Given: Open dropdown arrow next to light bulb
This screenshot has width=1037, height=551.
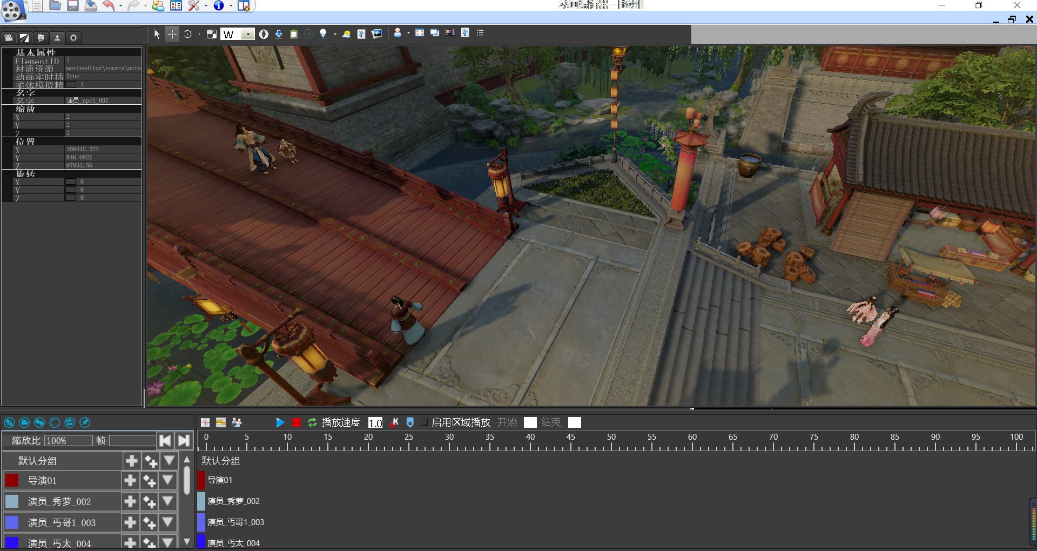Looking at the screenshot, I should pos(335,34).
